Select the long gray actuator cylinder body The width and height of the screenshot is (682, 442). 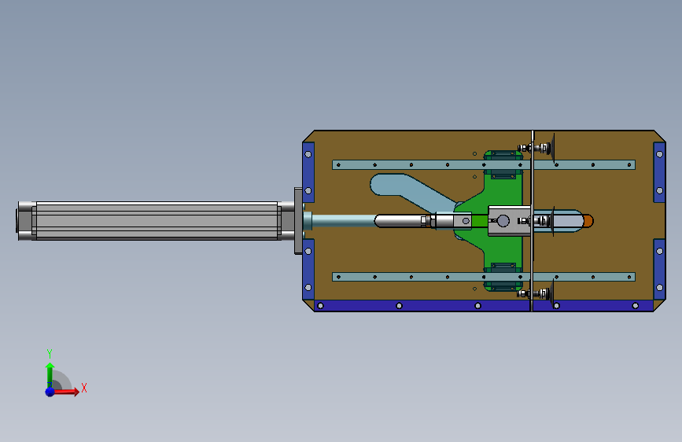coord(157,220)
